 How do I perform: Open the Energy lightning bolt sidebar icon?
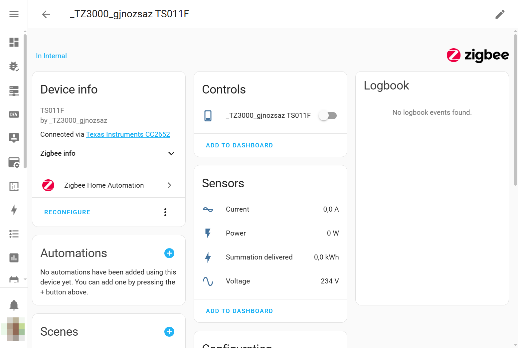[x=14, y=210]
